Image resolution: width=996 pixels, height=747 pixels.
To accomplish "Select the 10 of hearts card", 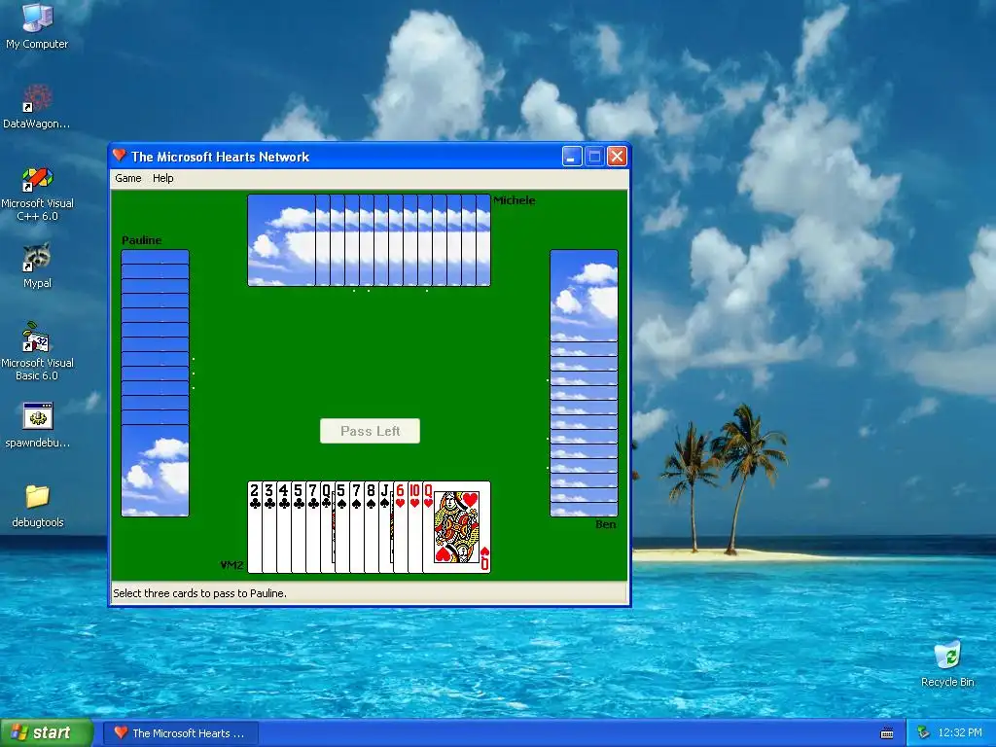I will point(415,527).
